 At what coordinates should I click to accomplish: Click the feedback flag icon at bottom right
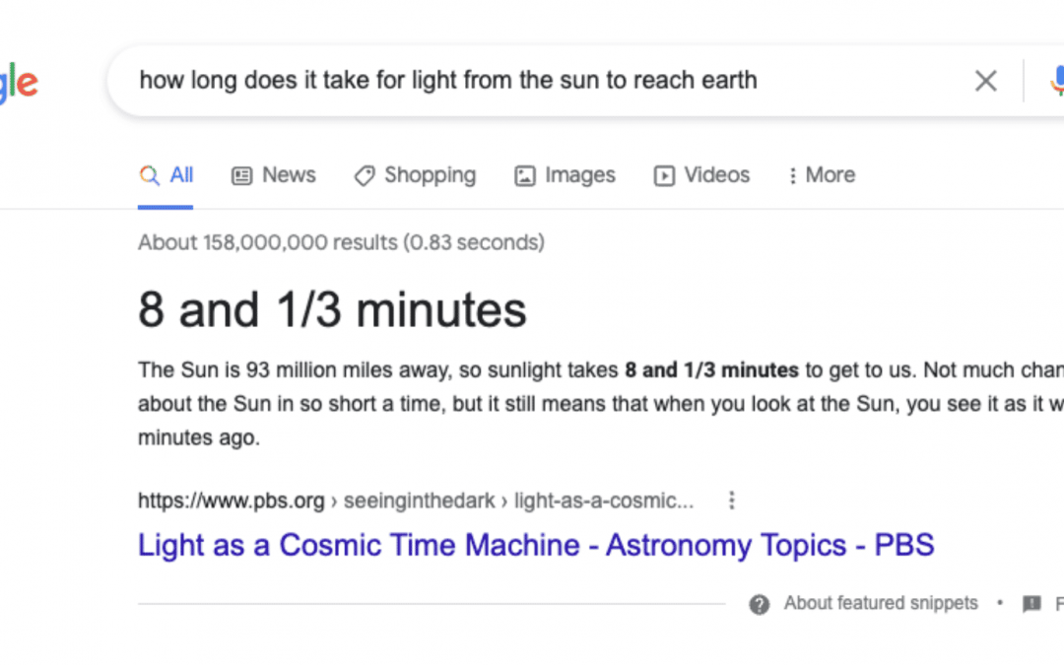pos(1032,603)
